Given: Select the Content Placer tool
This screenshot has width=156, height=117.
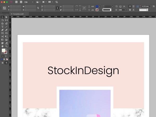Looking at the screenshot, I should (6, 23).
